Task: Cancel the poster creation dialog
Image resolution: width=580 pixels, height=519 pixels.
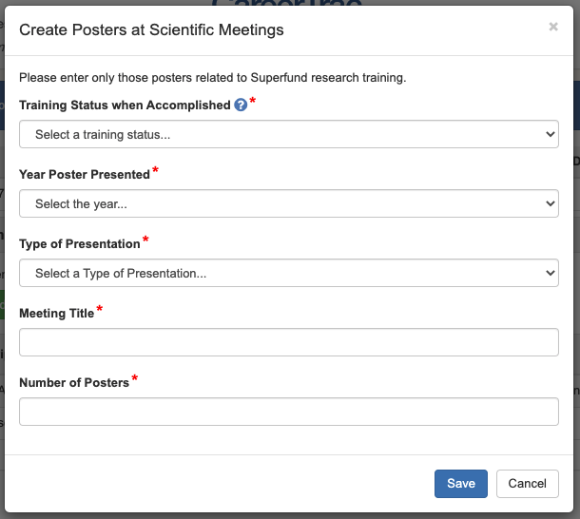Action: click(x=527, y=484)
